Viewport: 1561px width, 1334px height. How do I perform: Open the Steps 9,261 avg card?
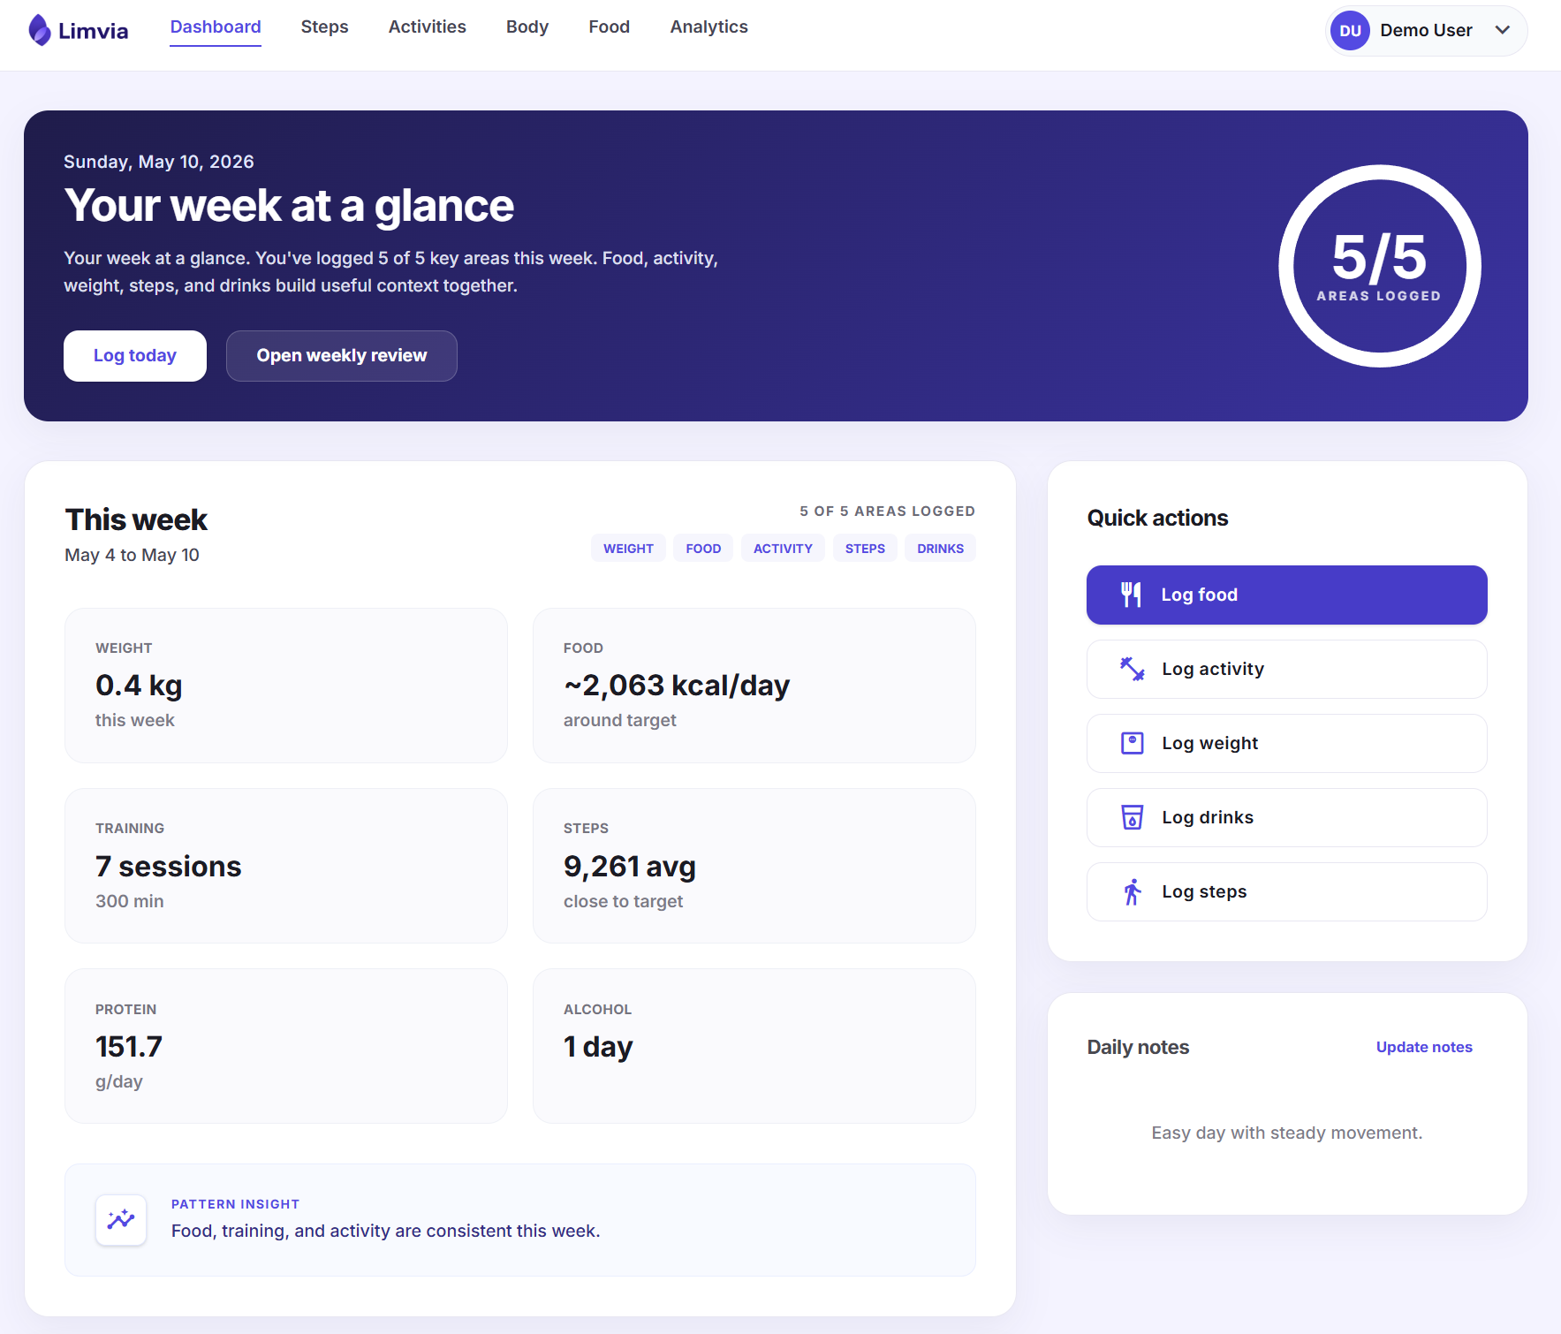(754, 866)
